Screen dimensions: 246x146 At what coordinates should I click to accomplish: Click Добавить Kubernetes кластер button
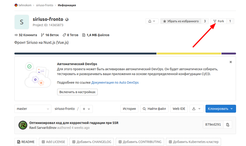pyautogui.click(x=193, y=142)
